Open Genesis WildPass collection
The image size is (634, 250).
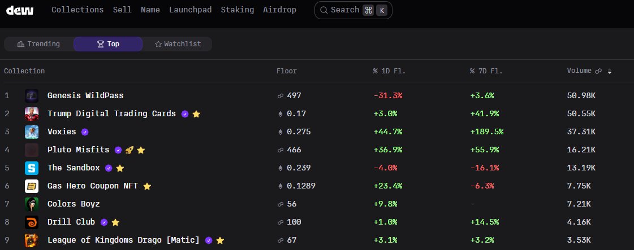[x=85, y=95]
